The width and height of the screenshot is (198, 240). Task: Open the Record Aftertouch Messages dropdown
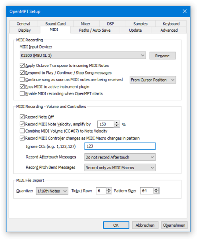pos(120,157)
